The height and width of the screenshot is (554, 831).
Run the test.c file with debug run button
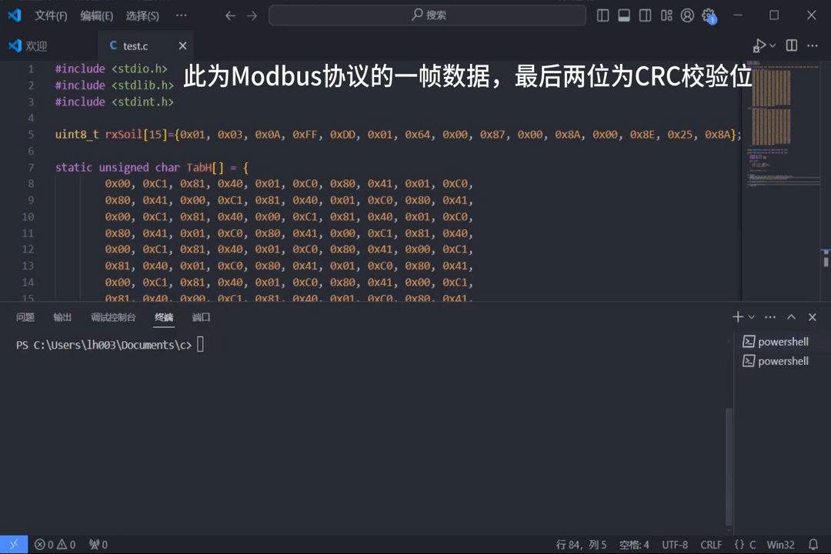tap(760, 45)
